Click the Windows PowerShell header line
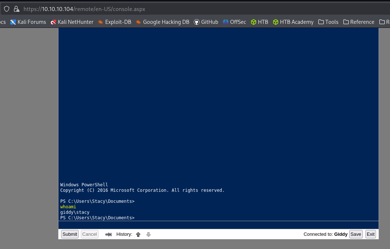This screenshot has width=390, height=249. point(84,185)
